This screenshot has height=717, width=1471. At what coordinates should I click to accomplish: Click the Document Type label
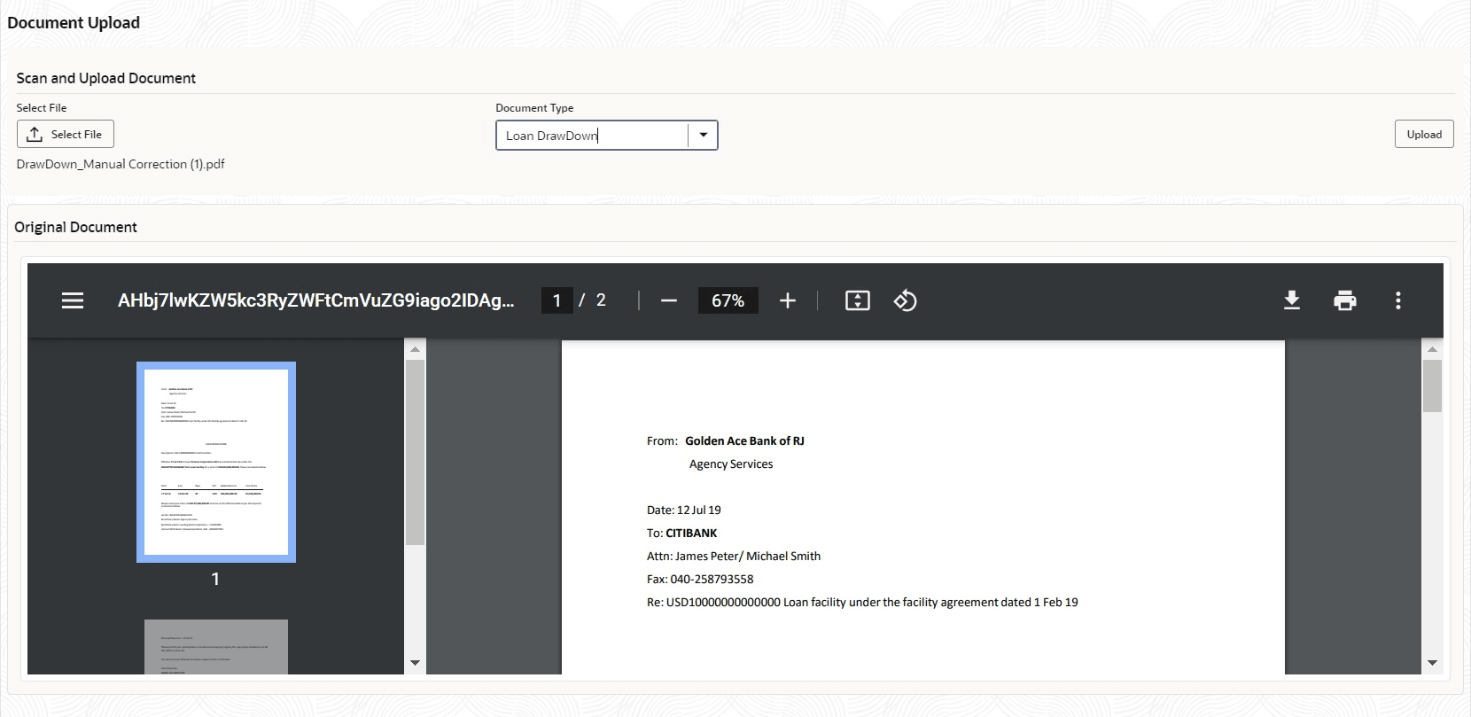534,107
